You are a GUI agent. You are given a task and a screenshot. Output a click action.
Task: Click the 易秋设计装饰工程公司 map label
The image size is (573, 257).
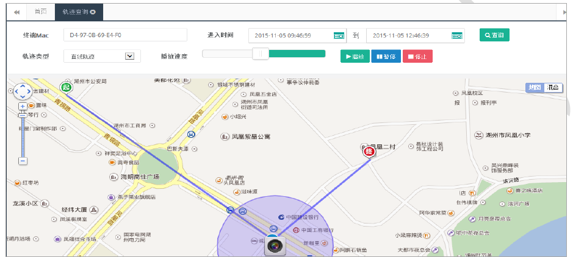(x=430, y=146)
